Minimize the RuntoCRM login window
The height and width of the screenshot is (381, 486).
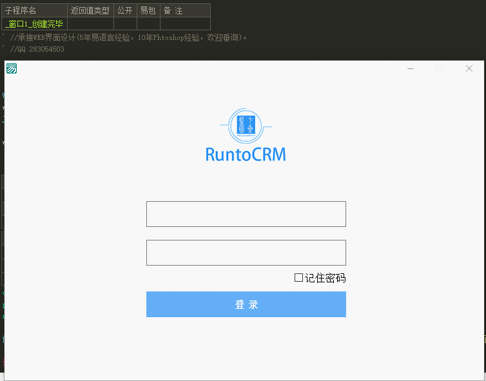coord(411,68)
